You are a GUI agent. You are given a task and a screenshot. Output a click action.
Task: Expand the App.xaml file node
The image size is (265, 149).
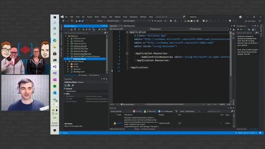68,69
